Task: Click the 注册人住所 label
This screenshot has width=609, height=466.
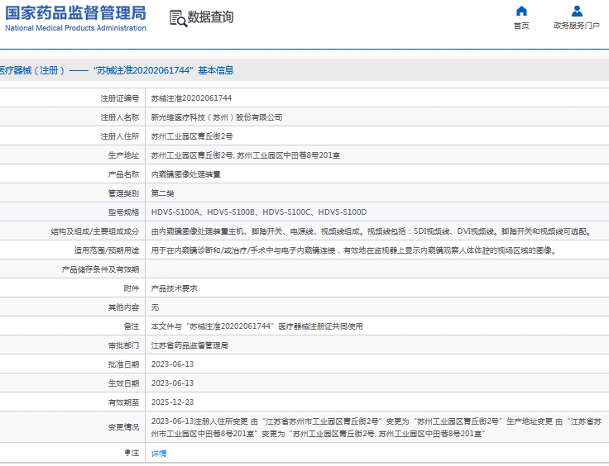Action: pyautogui.click(x=120, y=136)
